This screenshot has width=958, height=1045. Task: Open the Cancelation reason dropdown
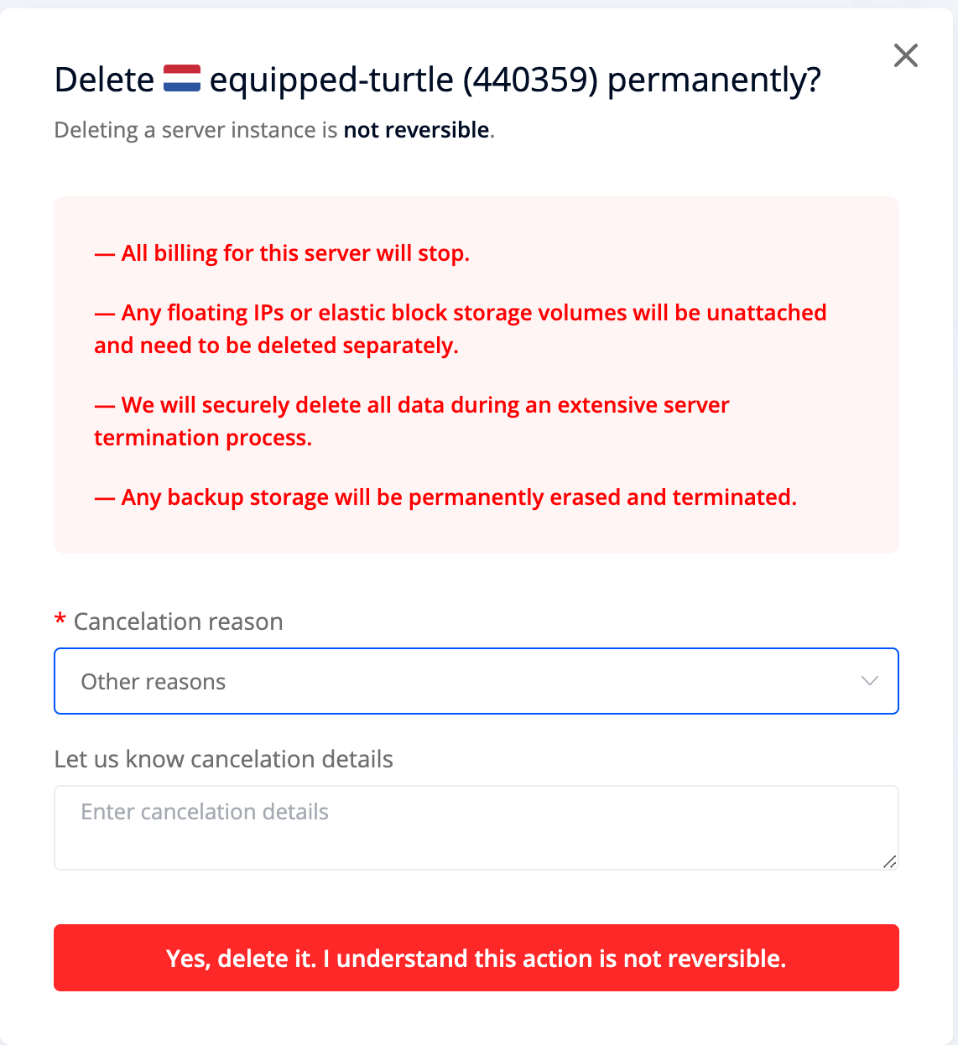pyautogui.click(x=476, y=681)
